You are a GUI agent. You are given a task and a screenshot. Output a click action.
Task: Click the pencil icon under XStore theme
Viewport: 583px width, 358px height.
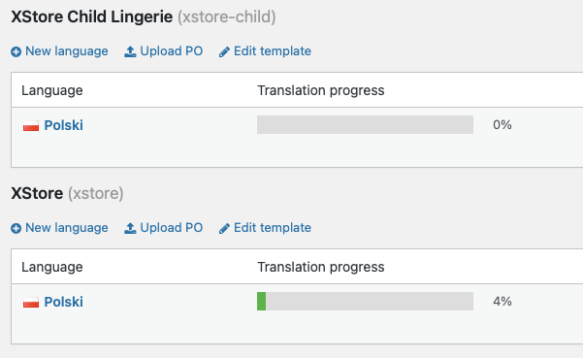coord(224,229)
